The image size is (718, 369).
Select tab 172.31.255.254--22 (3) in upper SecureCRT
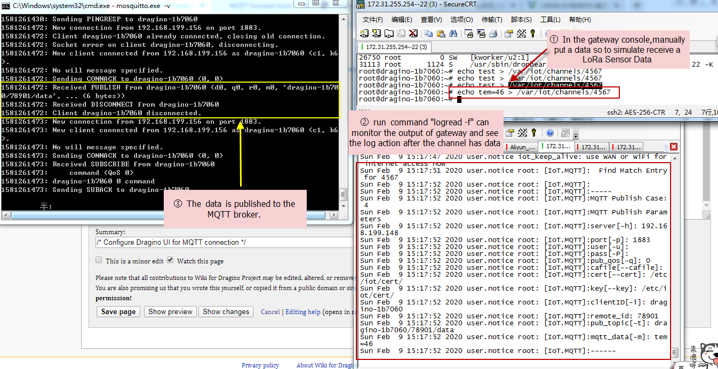click(x=395, y=47)
